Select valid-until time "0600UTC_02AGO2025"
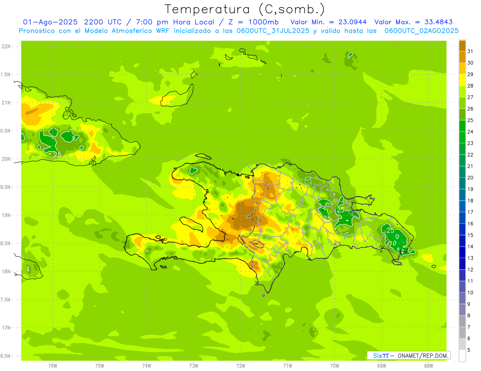The height and width of the screenshot is (371, 481). 421,31
